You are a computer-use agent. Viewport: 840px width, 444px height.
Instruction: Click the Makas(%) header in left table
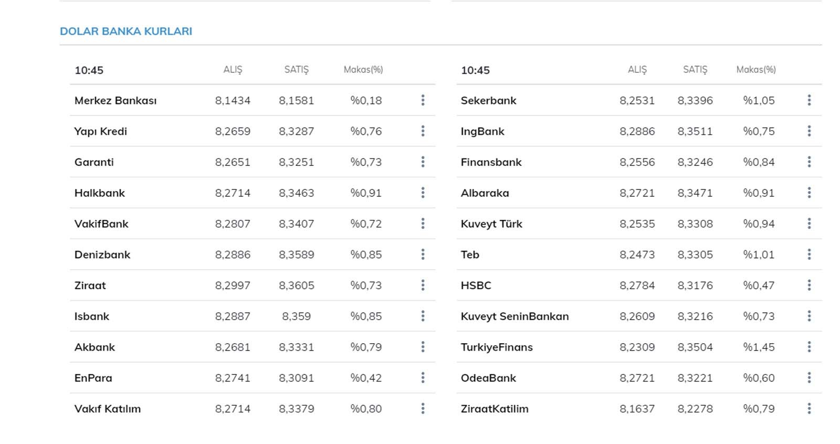pos(363,70)
